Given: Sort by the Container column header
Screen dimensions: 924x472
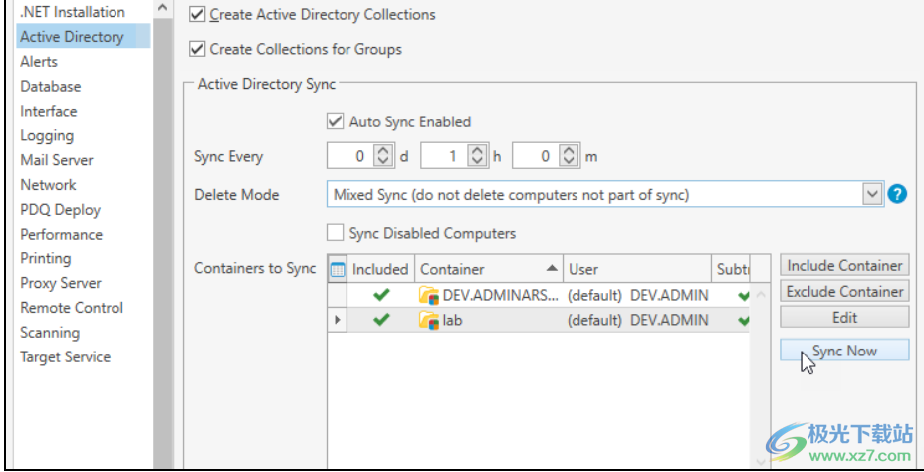Looking at the screenshot, I should (489, 269).
